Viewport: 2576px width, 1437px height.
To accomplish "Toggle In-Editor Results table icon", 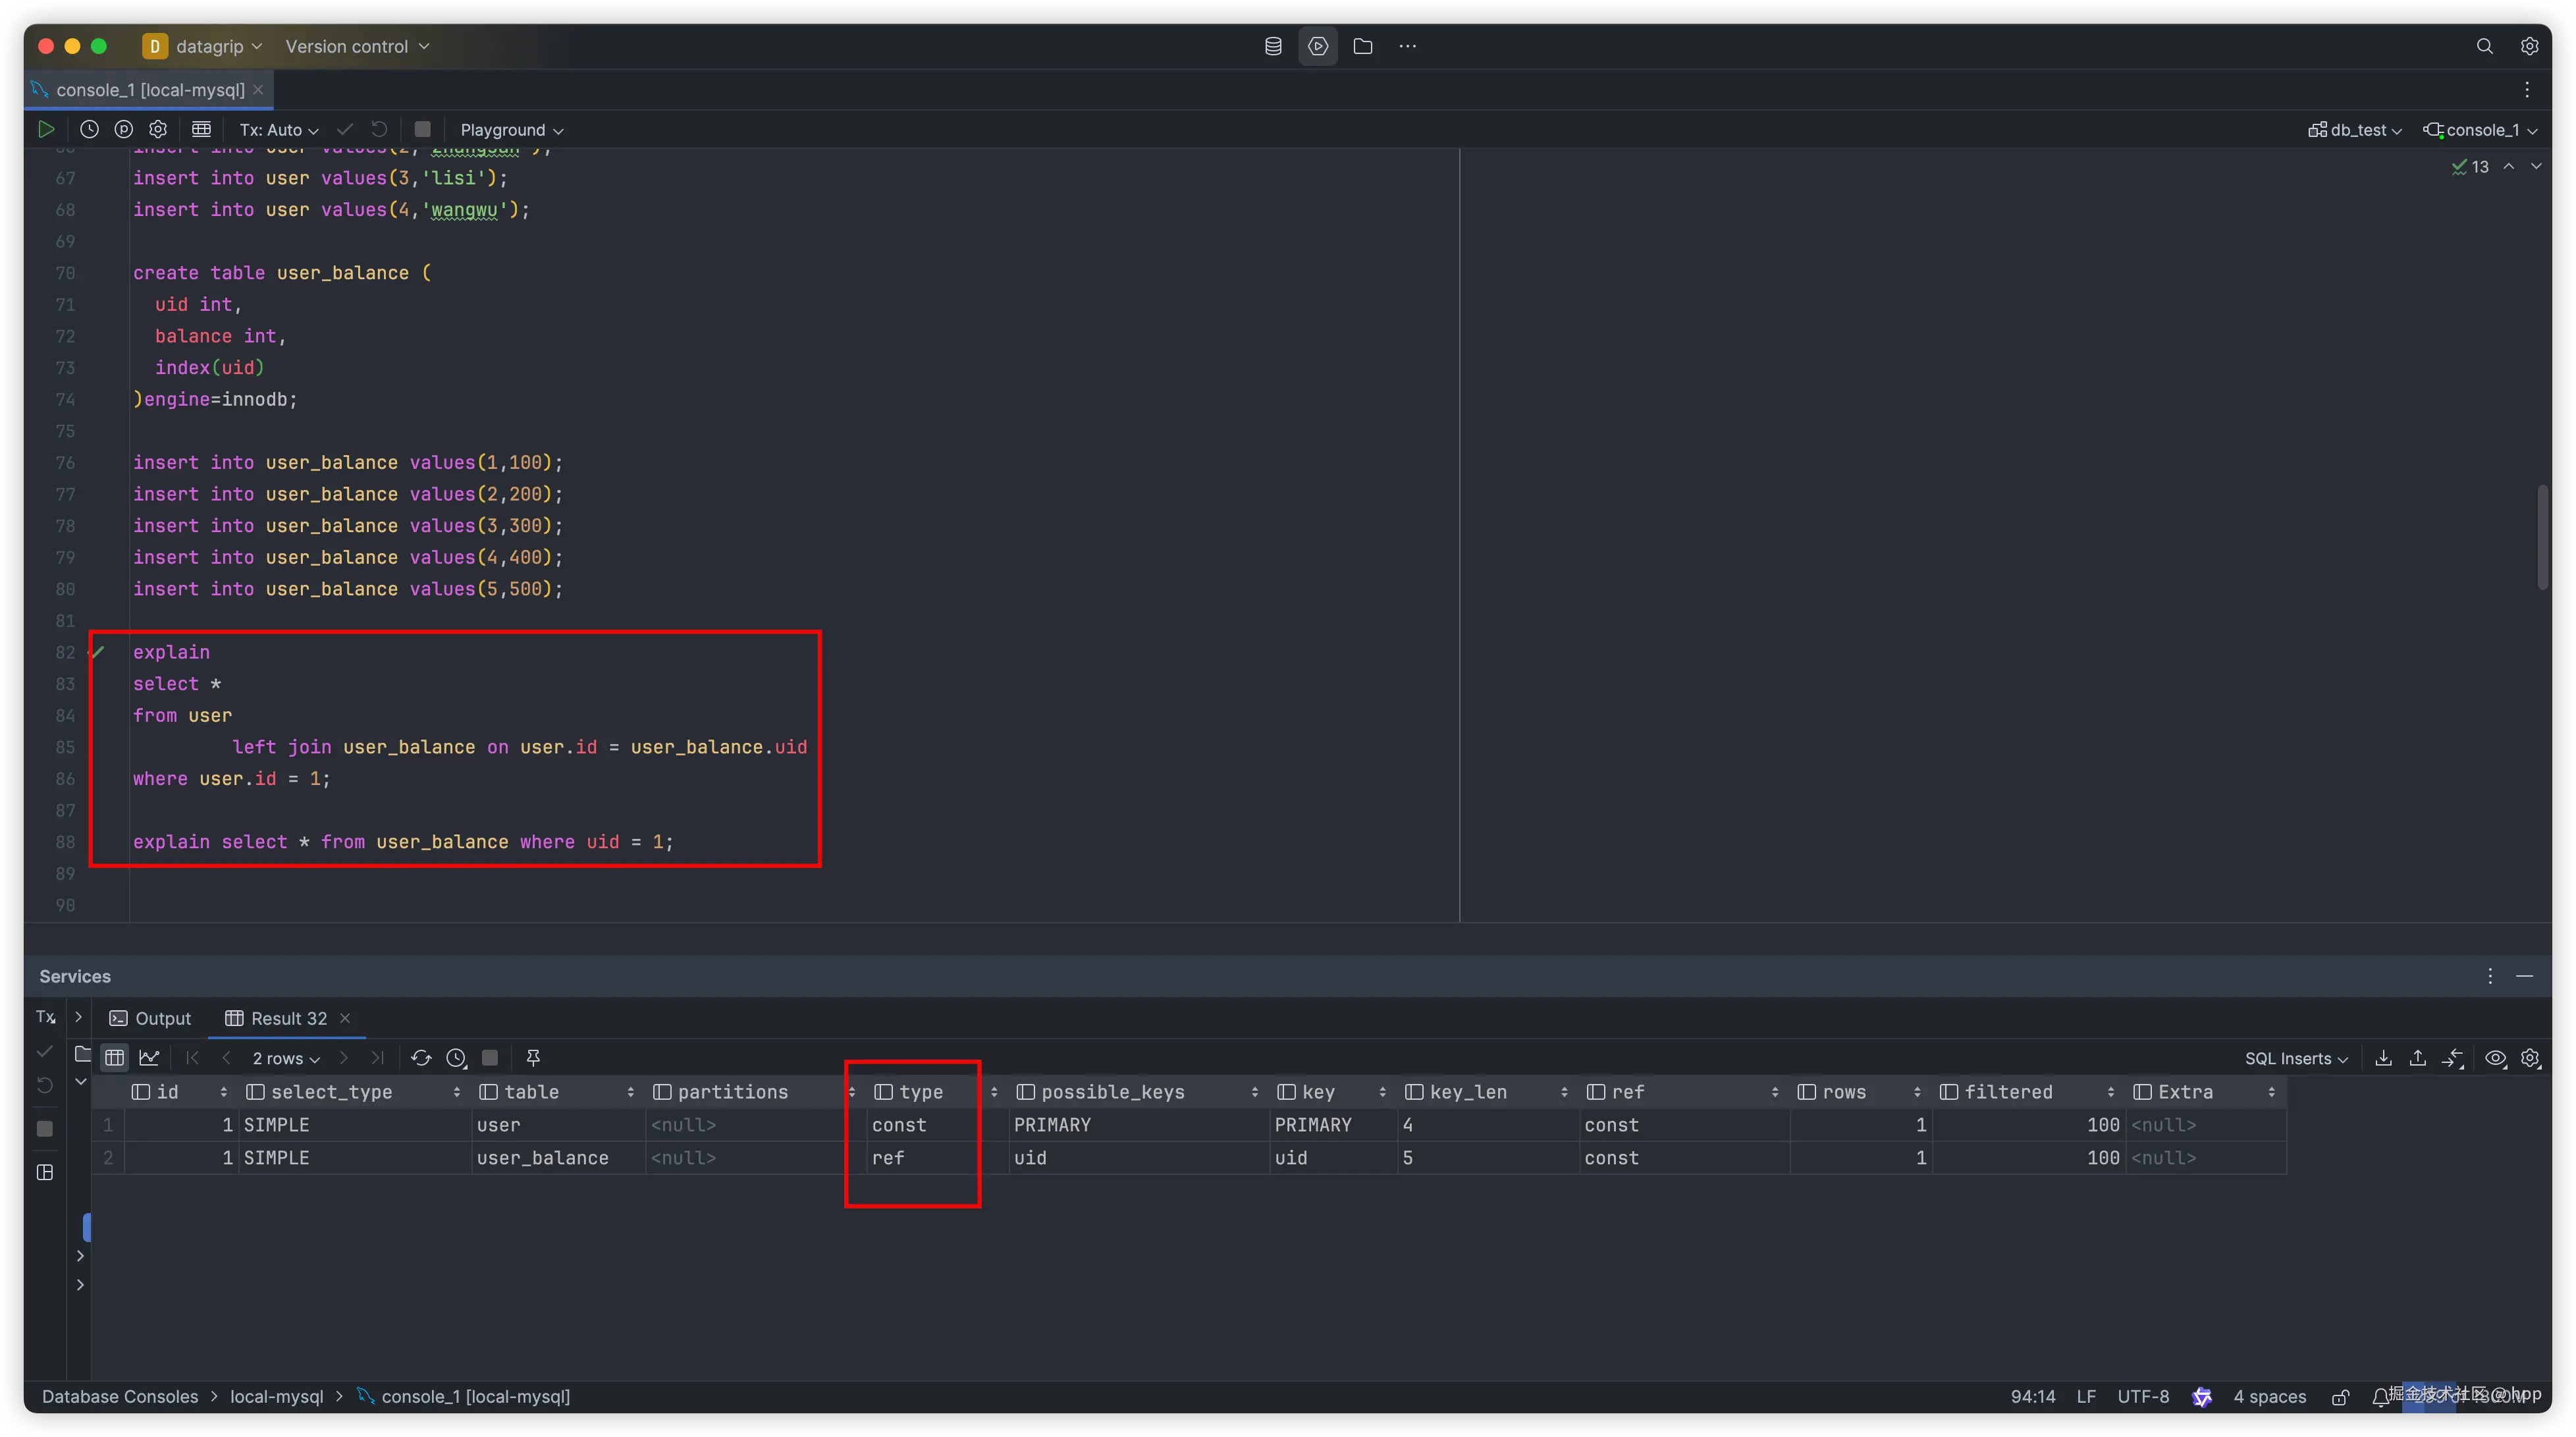I will [201, 129].
